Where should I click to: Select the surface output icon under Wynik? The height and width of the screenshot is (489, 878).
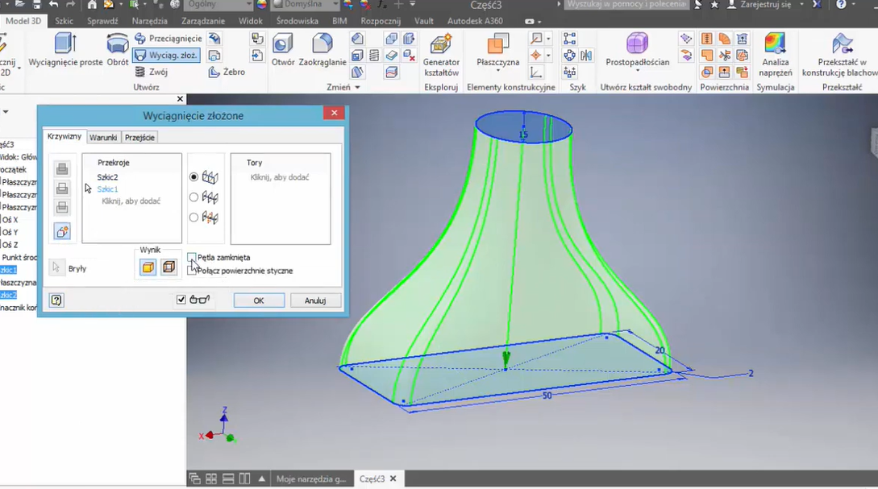click(169, 267)
